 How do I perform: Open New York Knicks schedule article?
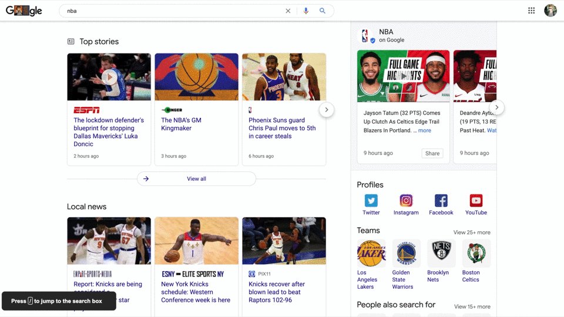pos(195,292)
